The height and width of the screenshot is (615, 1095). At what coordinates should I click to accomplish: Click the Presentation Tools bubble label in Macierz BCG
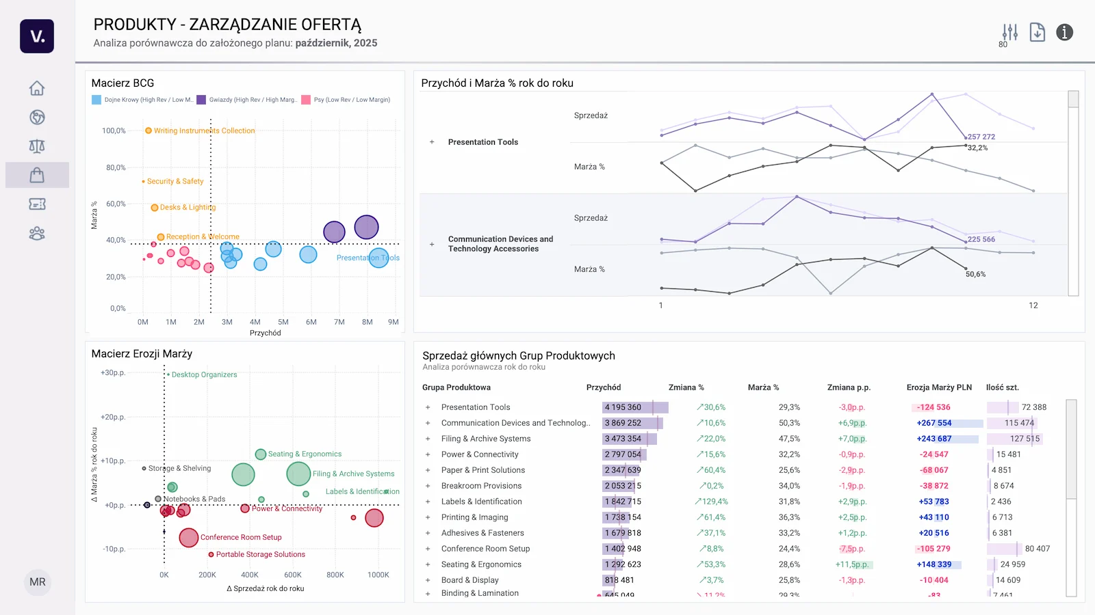click(368, 258)
